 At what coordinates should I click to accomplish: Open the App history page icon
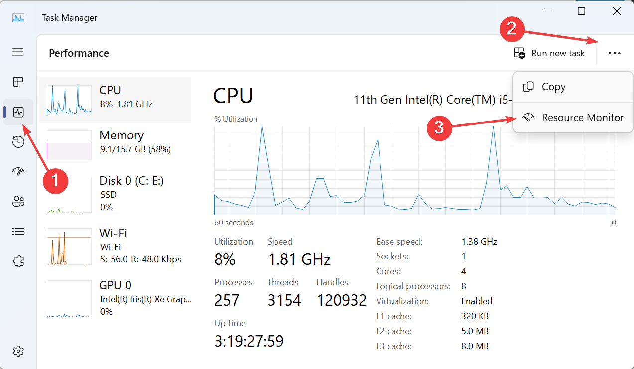pos(18,142)
